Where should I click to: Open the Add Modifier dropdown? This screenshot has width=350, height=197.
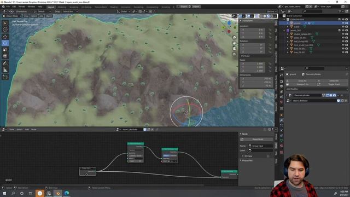[x=317, y=89]
